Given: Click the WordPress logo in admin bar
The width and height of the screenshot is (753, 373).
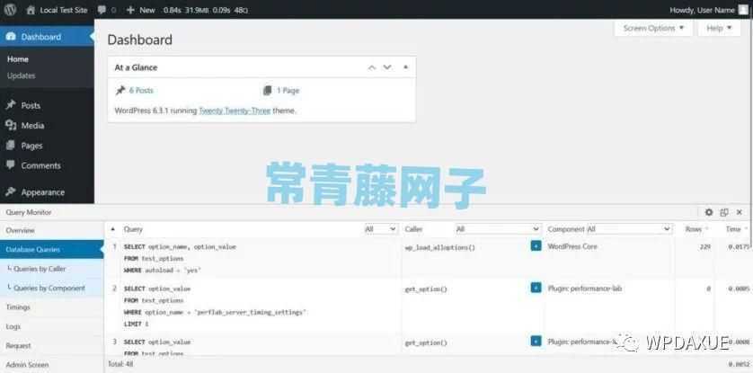Looking at the screenshot, I should click(x=10, y=10).
